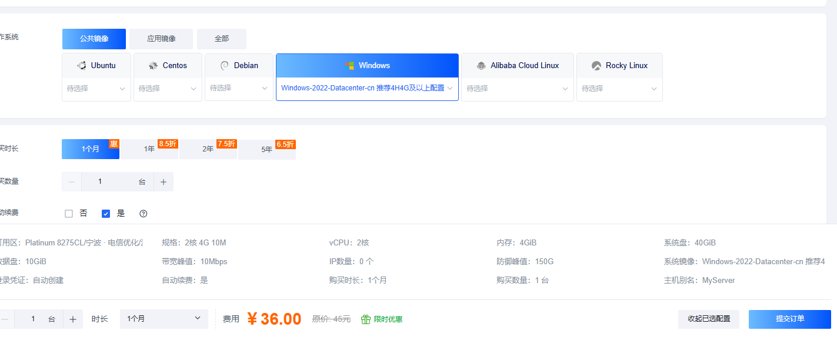This screenshot has width=837, height=337.
Task: Click the 收起已选配置 button
Action: 709,319
